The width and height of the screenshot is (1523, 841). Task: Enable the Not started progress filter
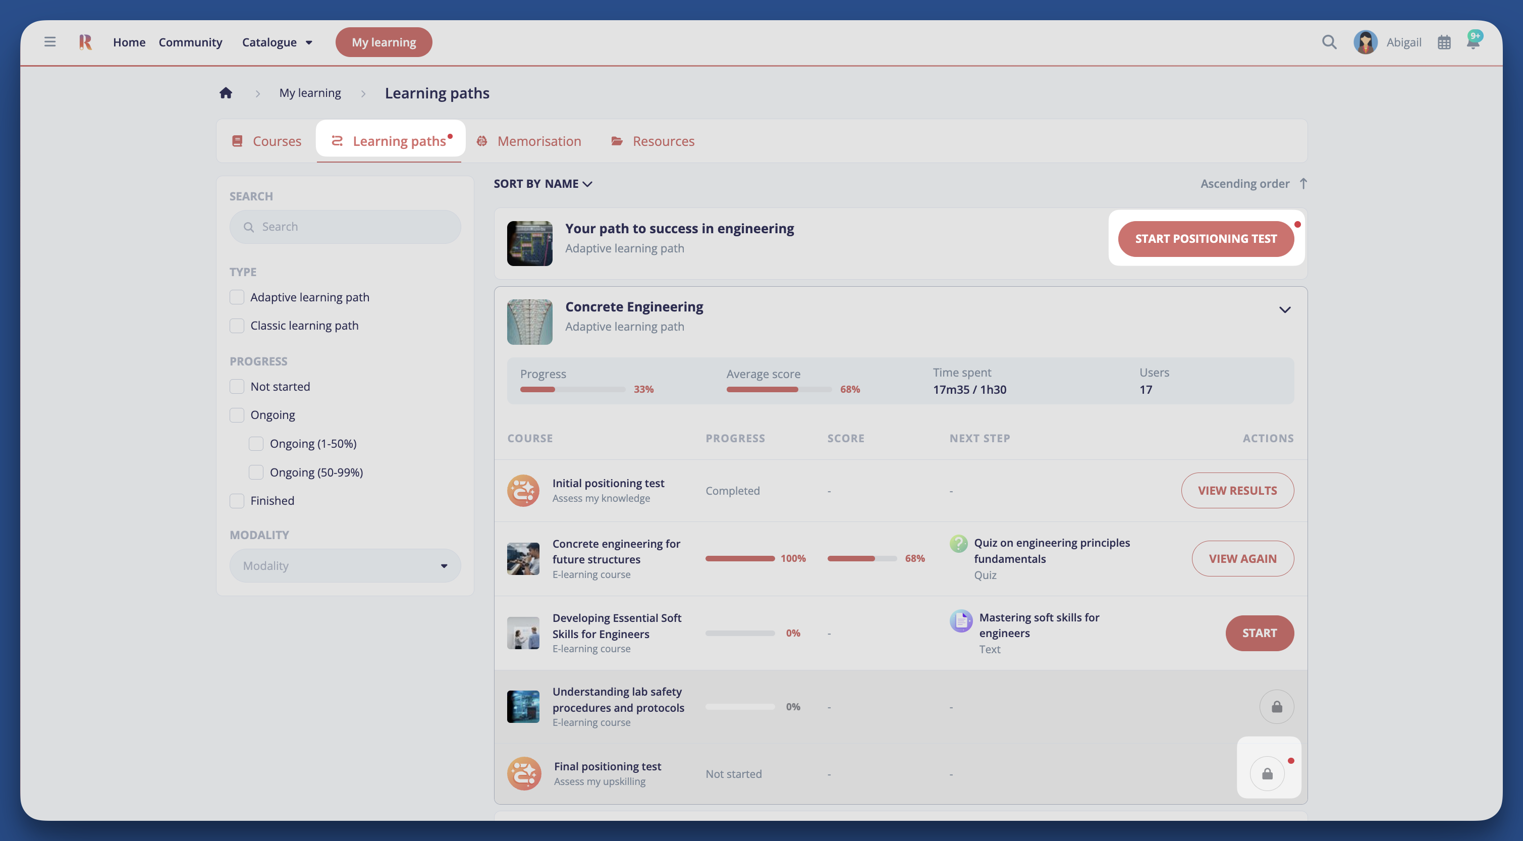[x=237, y=386]
